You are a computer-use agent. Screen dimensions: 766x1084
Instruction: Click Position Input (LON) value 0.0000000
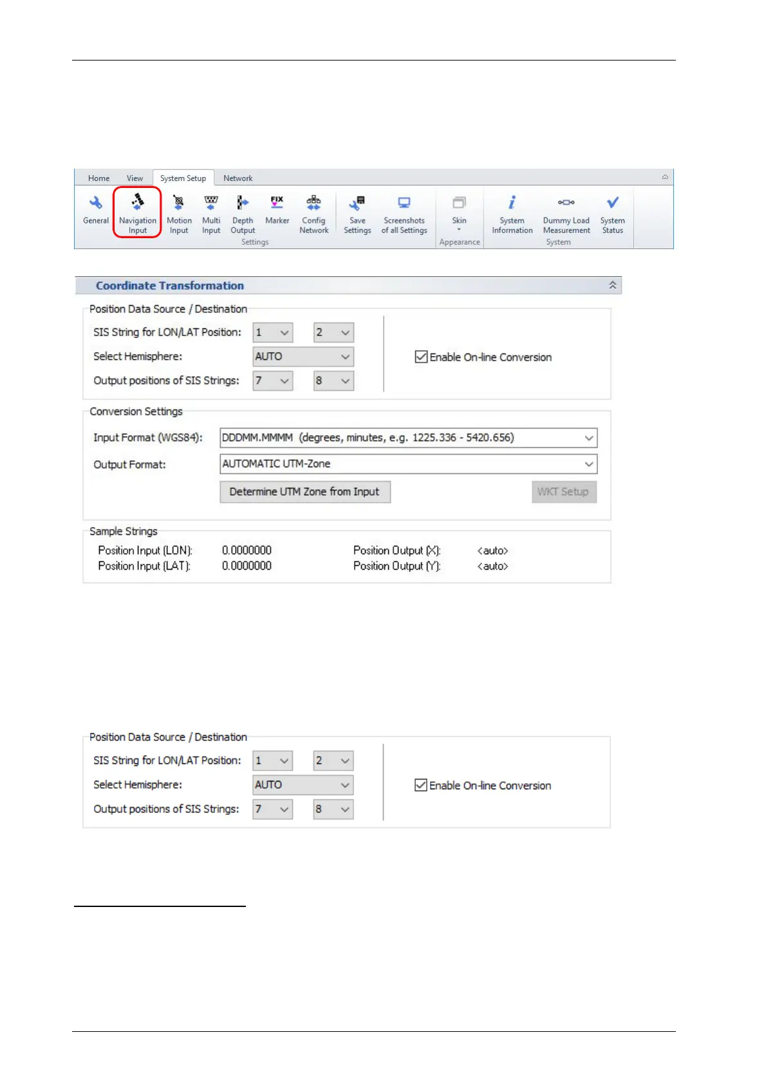(x=247, y=550)
